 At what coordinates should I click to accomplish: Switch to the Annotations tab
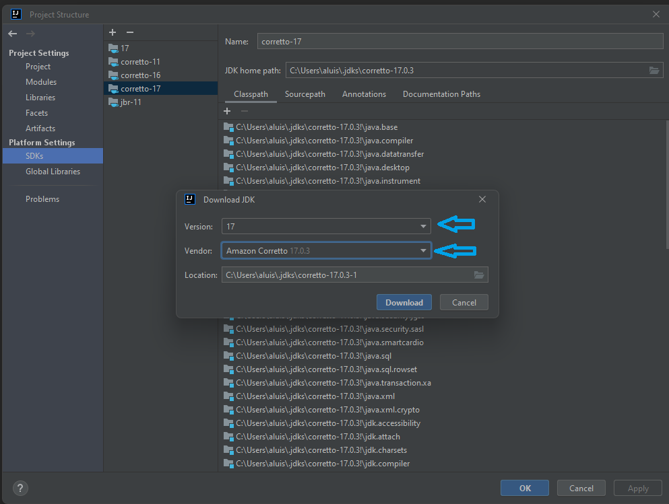coord(364,94)
